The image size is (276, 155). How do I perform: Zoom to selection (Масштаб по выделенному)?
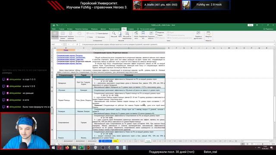pyautogui.click(x=127, y=35)
